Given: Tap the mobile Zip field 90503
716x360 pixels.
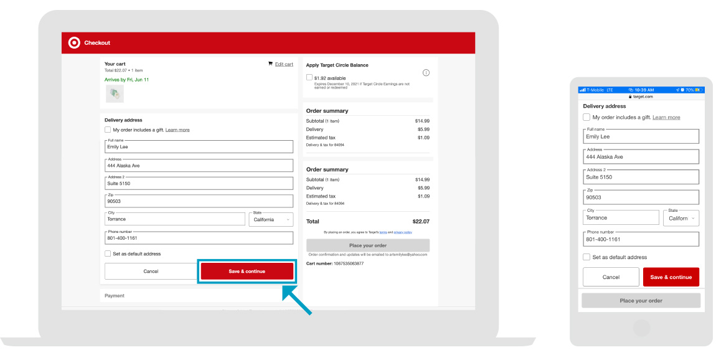Looking at the screenshot, I should (641, 197).
